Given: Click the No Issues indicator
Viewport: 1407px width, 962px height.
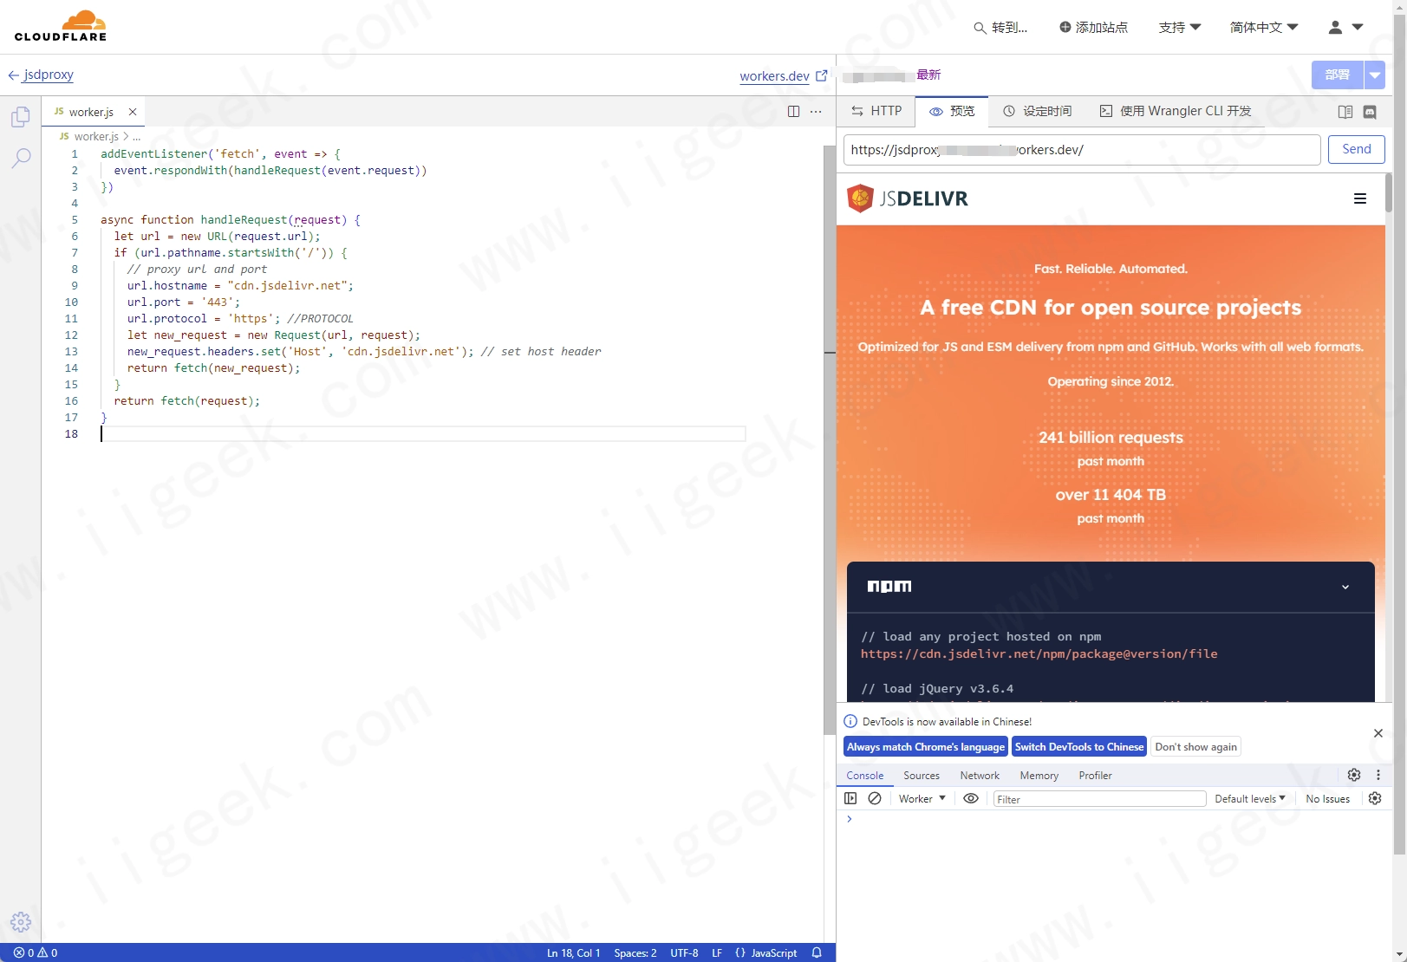Looking at the screenshot, I should [x=1327, y=799].
